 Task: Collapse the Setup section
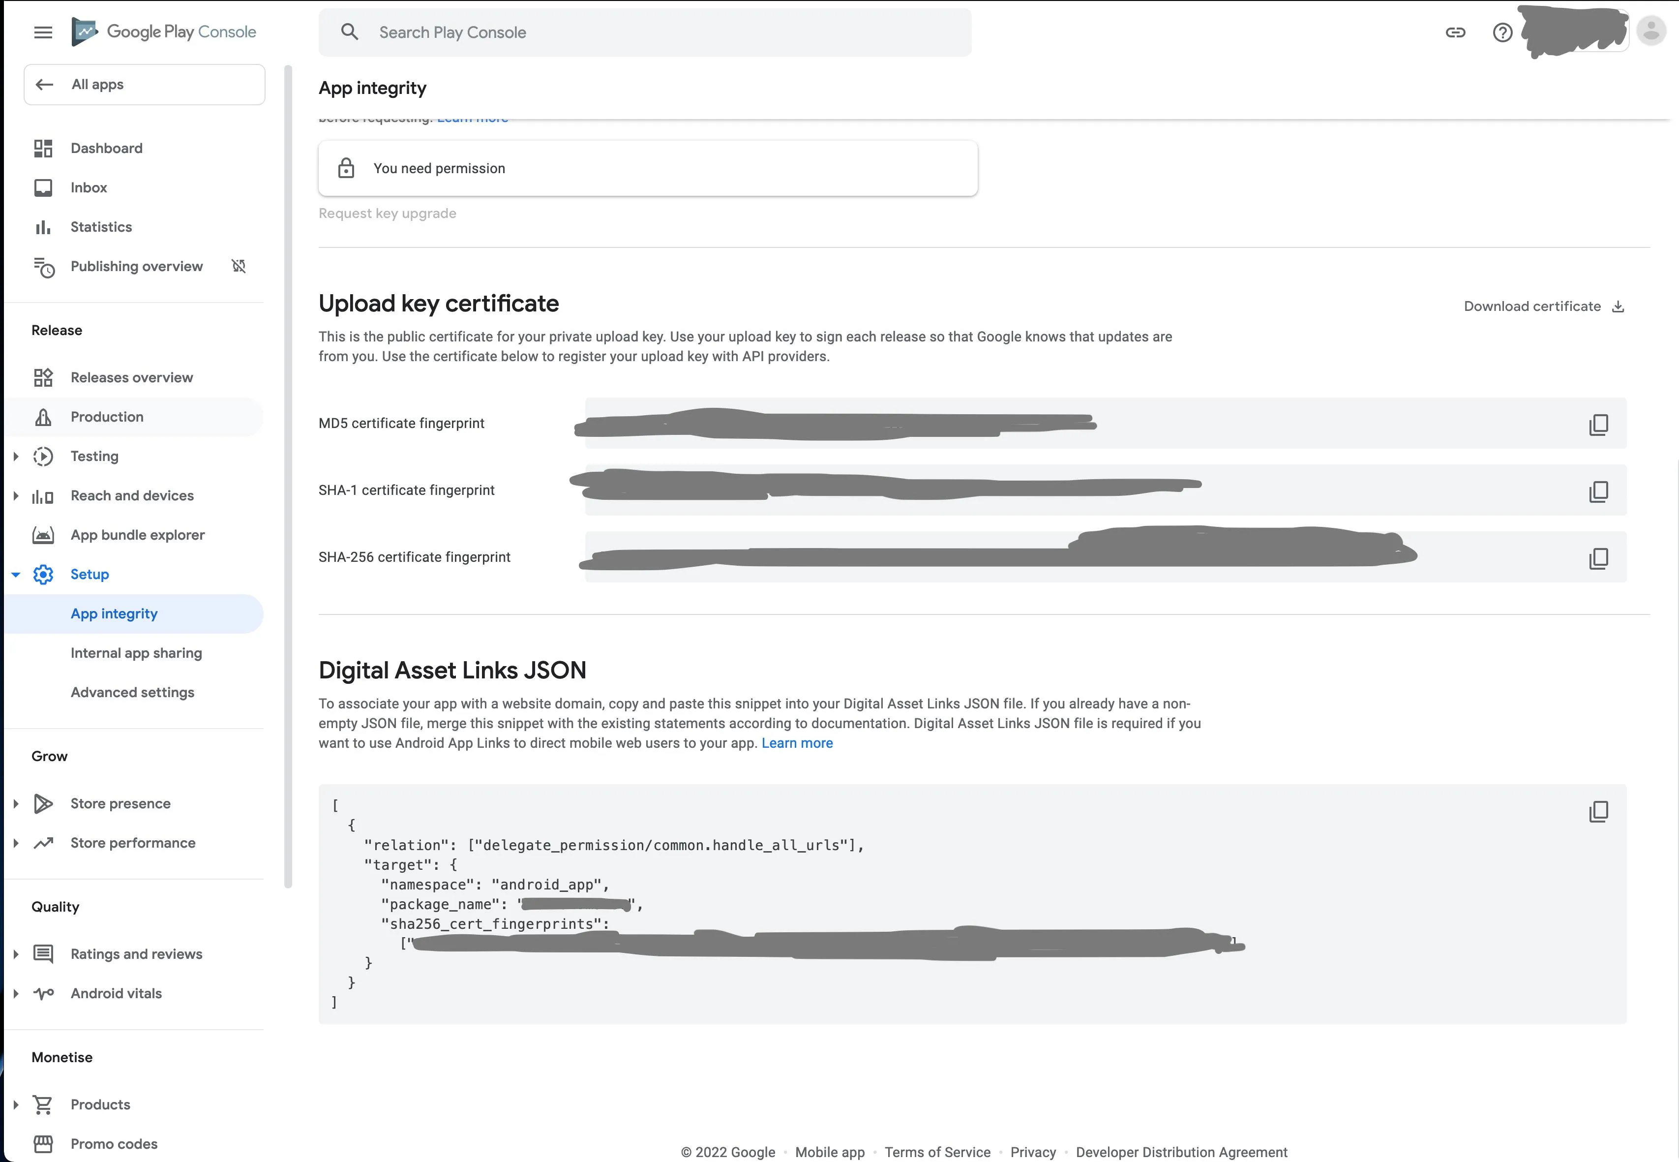pos(16,575)
